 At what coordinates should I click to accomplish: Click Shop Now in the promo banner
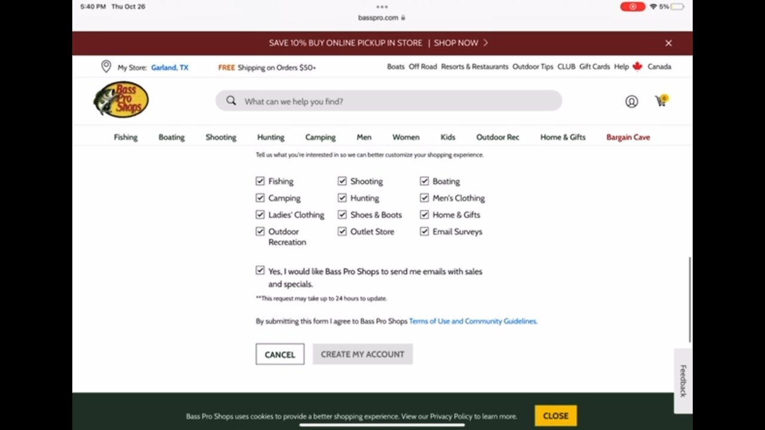point(461,43)
